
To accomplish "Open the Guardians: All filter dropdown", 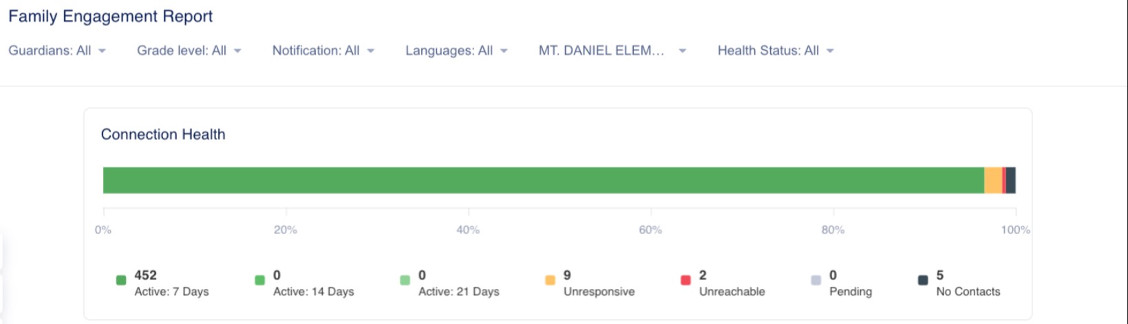I will (x=57, y=51).
